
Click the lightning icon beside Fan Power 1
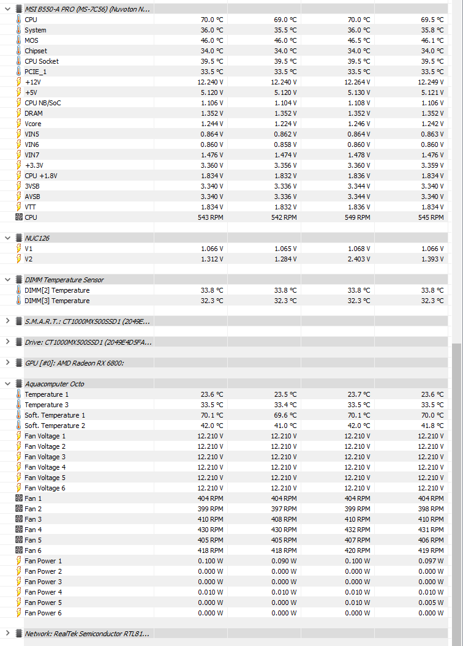coord(18,561)
